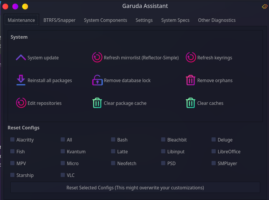Toggle the PSD checkbox
This screenshot has width=269, height=200.
pyautogui.click(x=163, y=163)
